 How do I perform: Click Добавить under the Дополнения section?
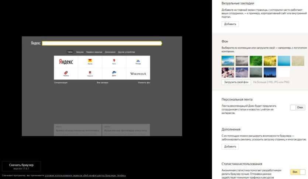[x=230, y=147]
